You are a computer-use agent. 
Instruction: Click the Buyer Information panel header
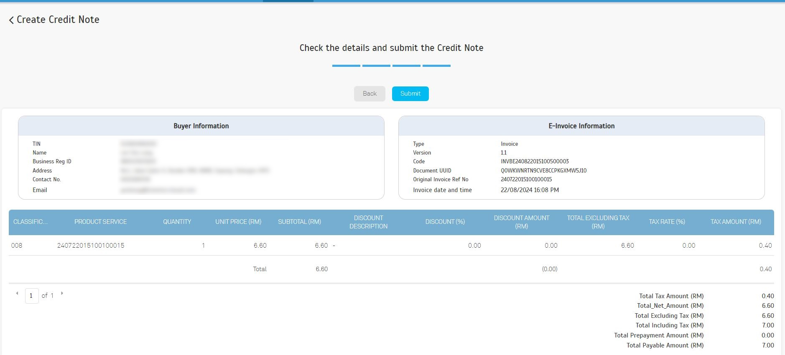tap(201, 126)
